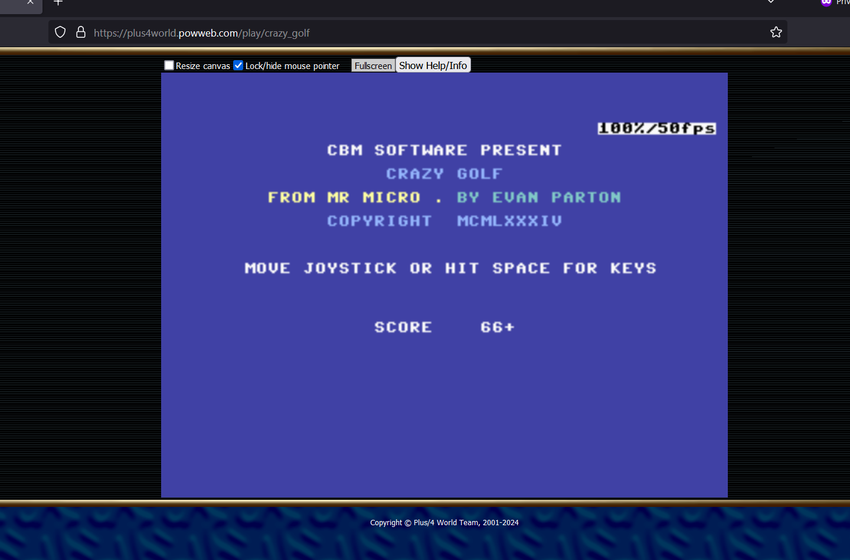Click the Plus/4 World Team copyright footer
Image resolution: width=850 pixels, height=560 pixels.
click(x=444, y=523)
